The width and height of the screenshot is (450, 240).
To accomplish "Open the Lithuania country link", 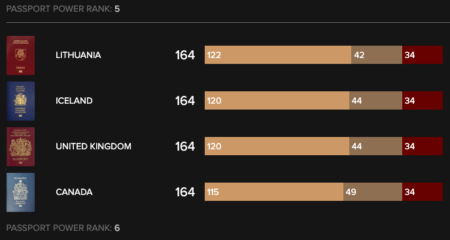I will tap(78, 55).
